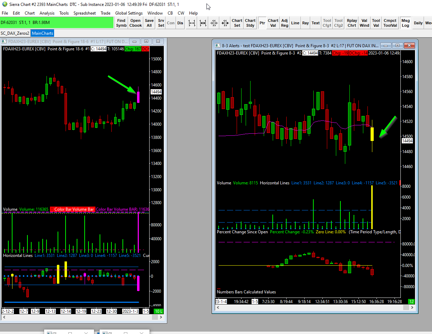Open the Help menu
432x334 pixels.
[193, 13]
